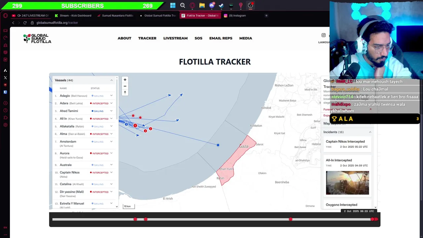Switch to Sumud Nusantara Flotilla tab
This screenshot has width=423, height=238.
115,16
